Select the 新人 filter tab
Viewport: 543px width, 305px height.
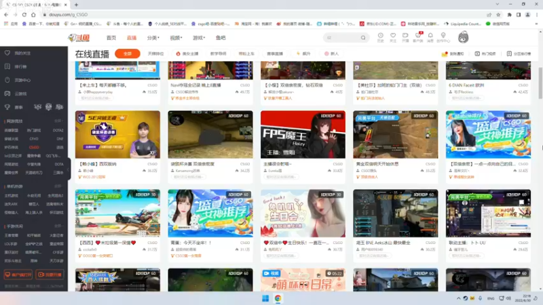331,54
